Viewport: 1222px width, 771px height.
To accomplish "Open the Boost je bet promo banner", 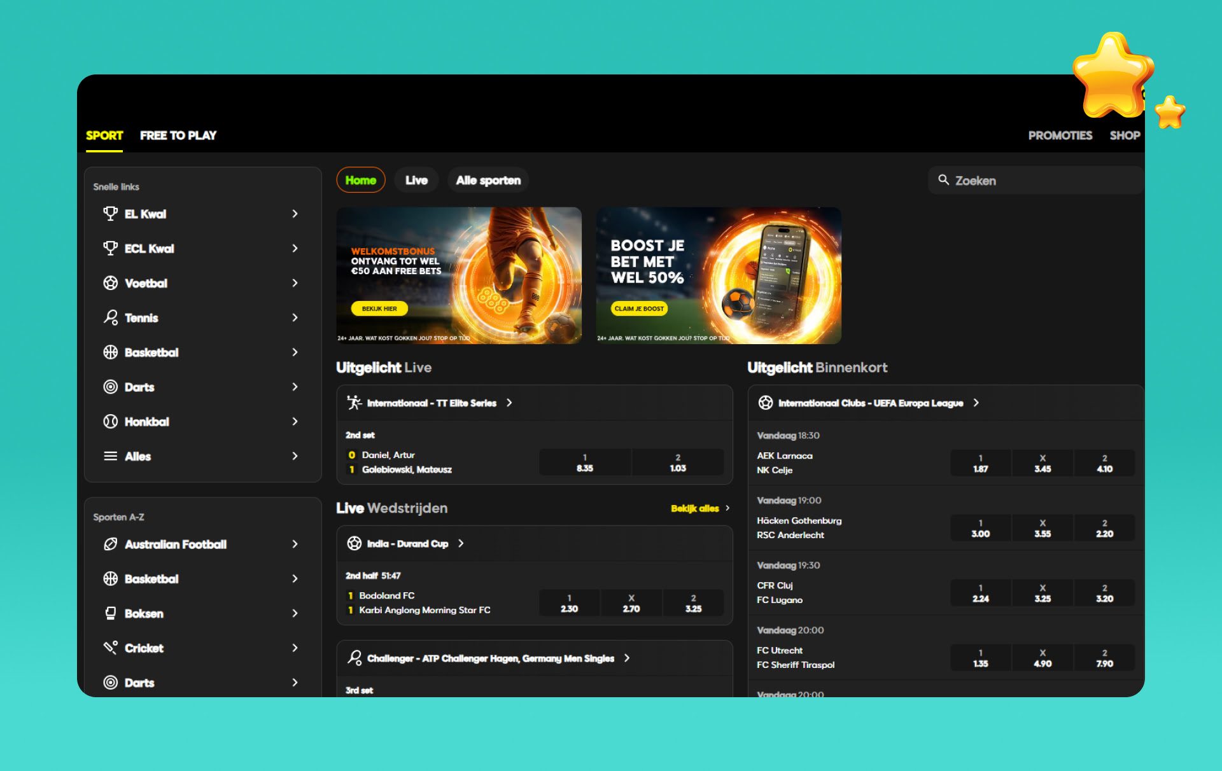I will tap(719, 275).
